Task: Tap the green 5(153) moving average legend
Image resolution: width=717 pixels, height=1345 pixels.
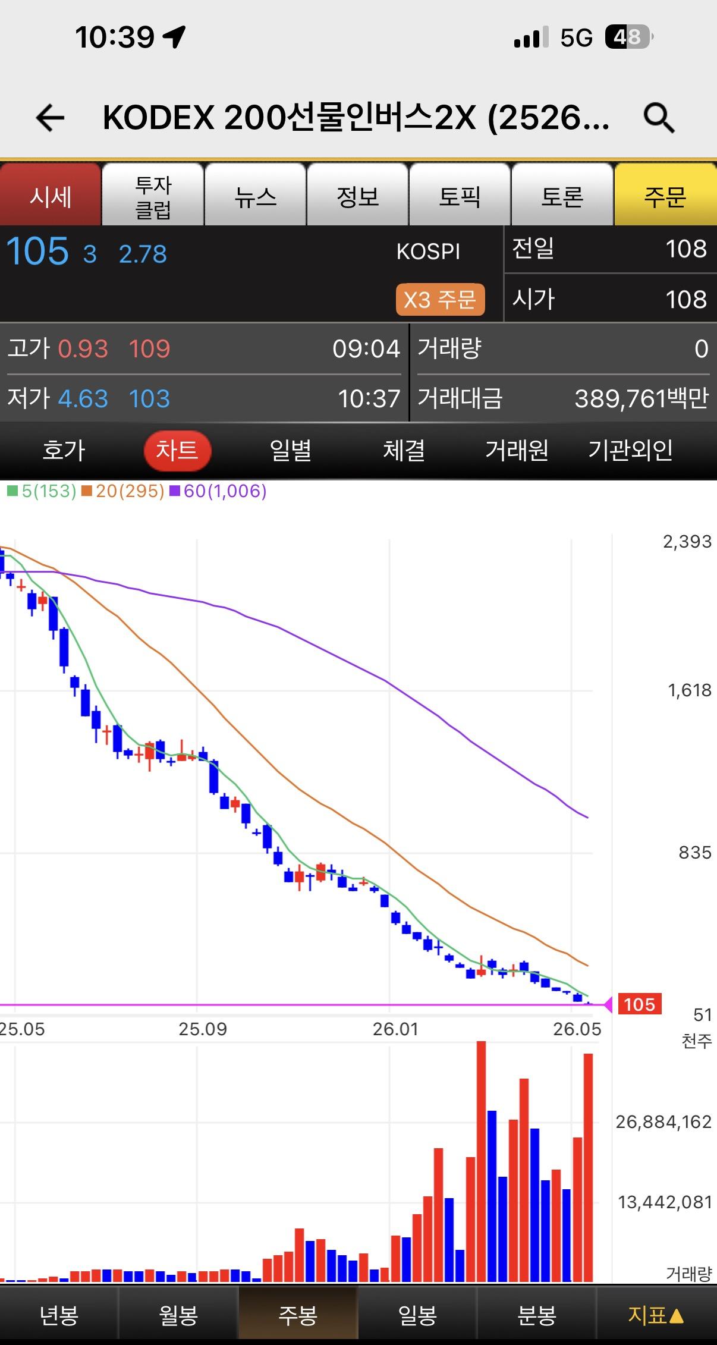Action: (x=42, y=491)
